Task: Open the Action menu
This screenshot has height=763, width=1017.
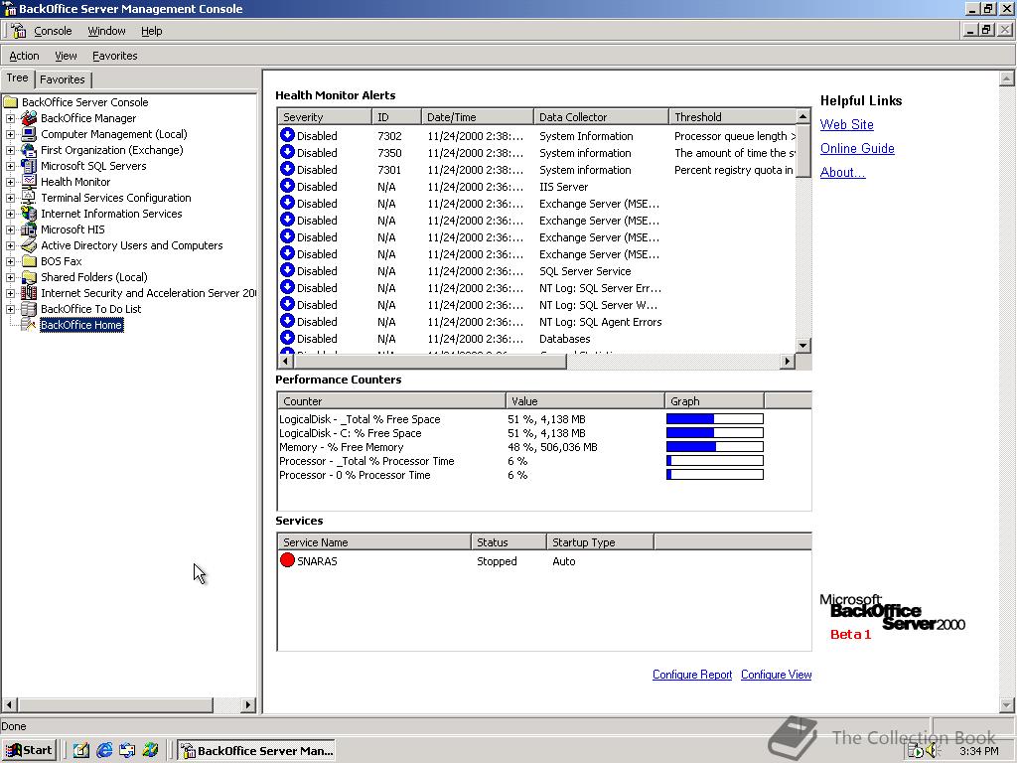Action: point(24,56)
